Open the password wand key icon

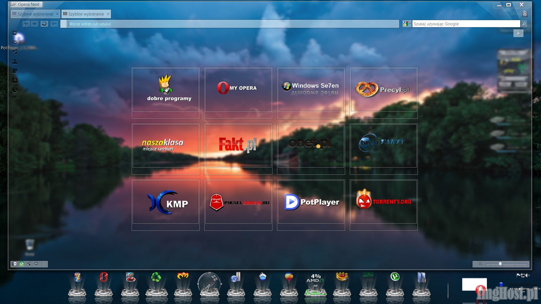coord(54,24)
